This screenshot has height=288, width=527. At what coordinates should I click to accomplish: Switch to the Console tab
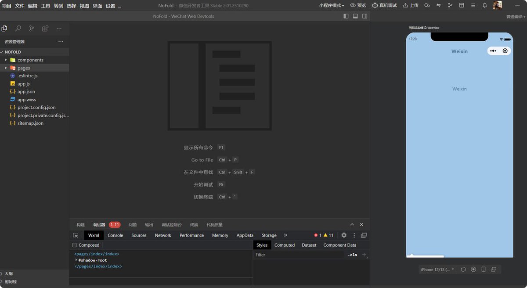point(116,235)
